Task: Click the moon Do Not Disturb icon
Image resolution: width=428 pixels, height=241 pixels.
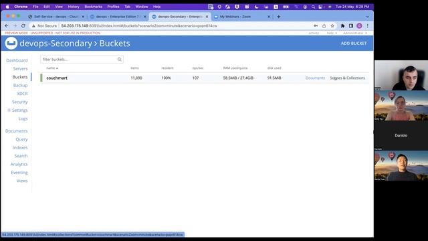Action: point(256,7)
